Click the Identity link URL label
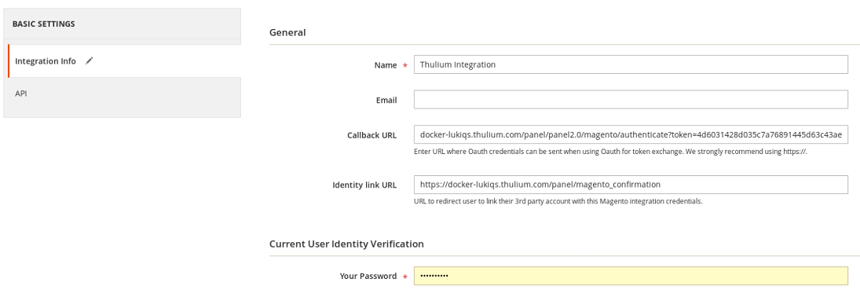 (x=364, y=185)
